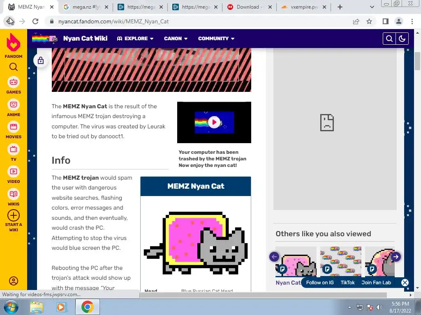Expand the Explore menu
Image resolution: width=421 pixels, height=315 pixels.
pos(135,39)
